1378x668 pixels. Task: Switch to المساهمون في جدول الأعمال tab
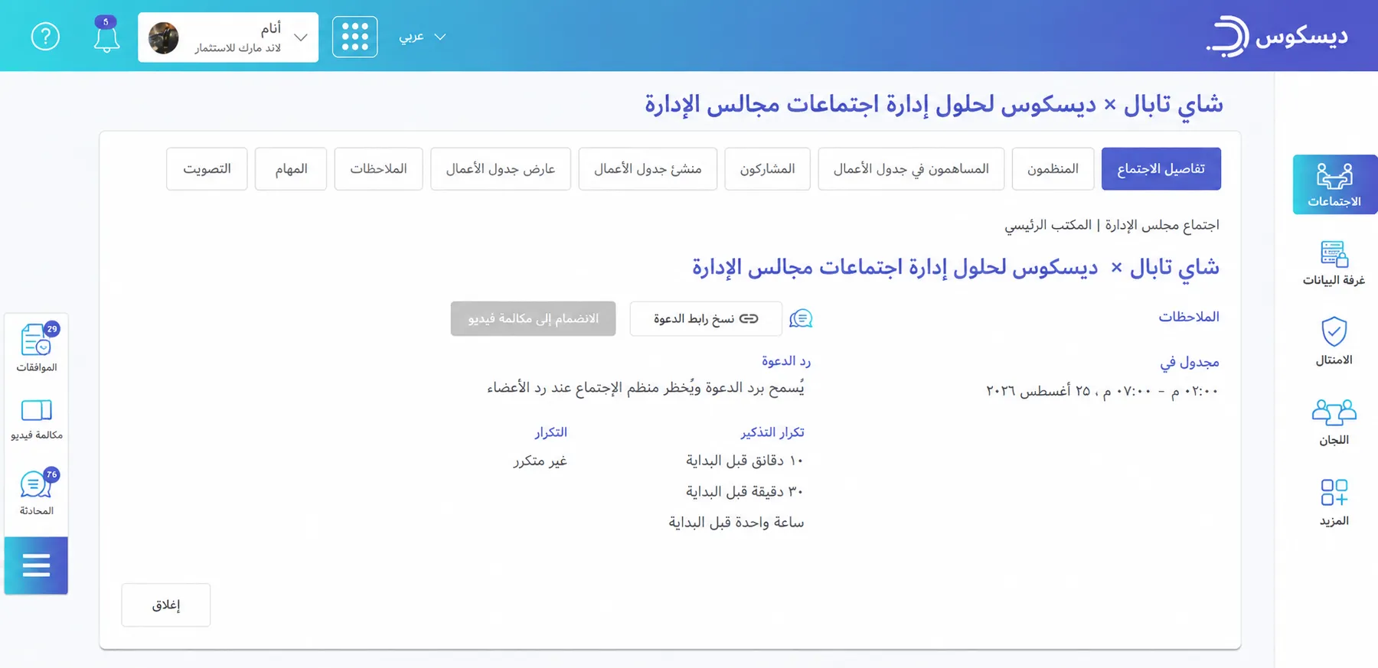(x=911, y=168)
